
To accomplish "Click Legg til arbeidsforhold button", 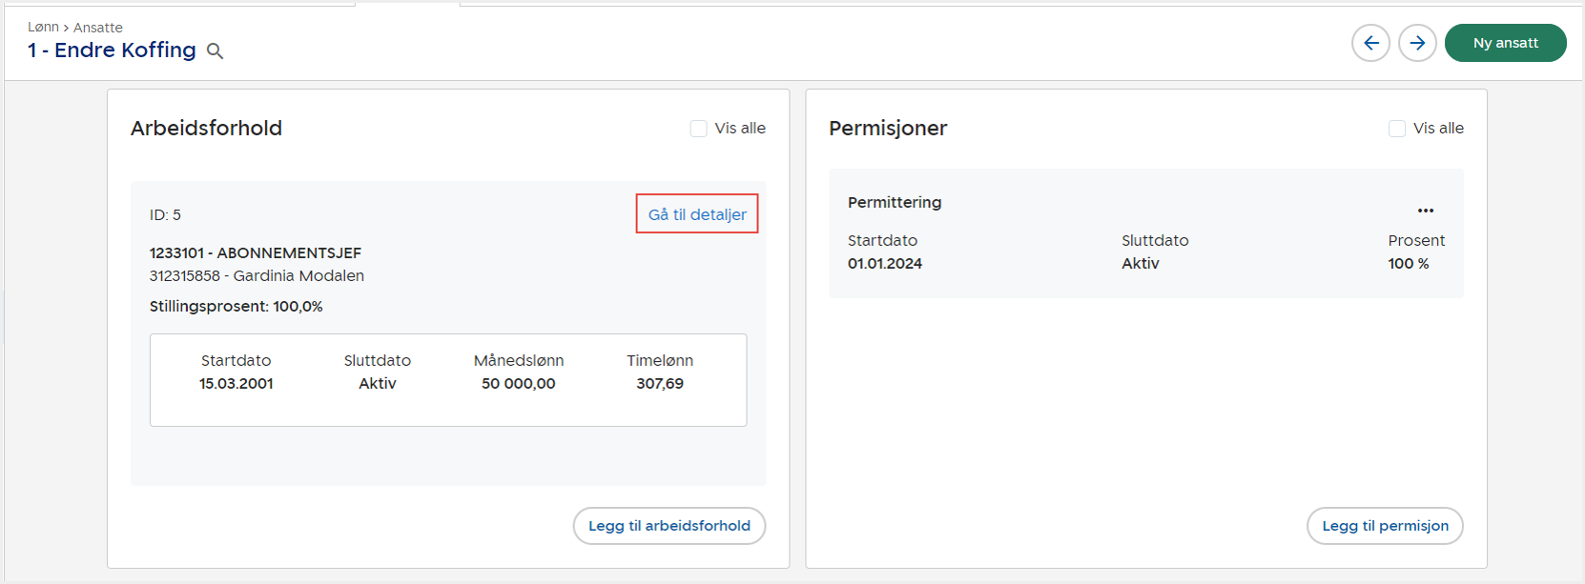I will point(669,526).
